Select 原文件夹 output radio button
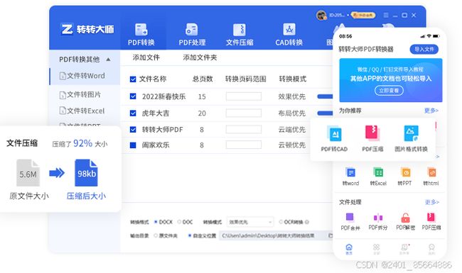462x273 pixels. click(156, 235)
